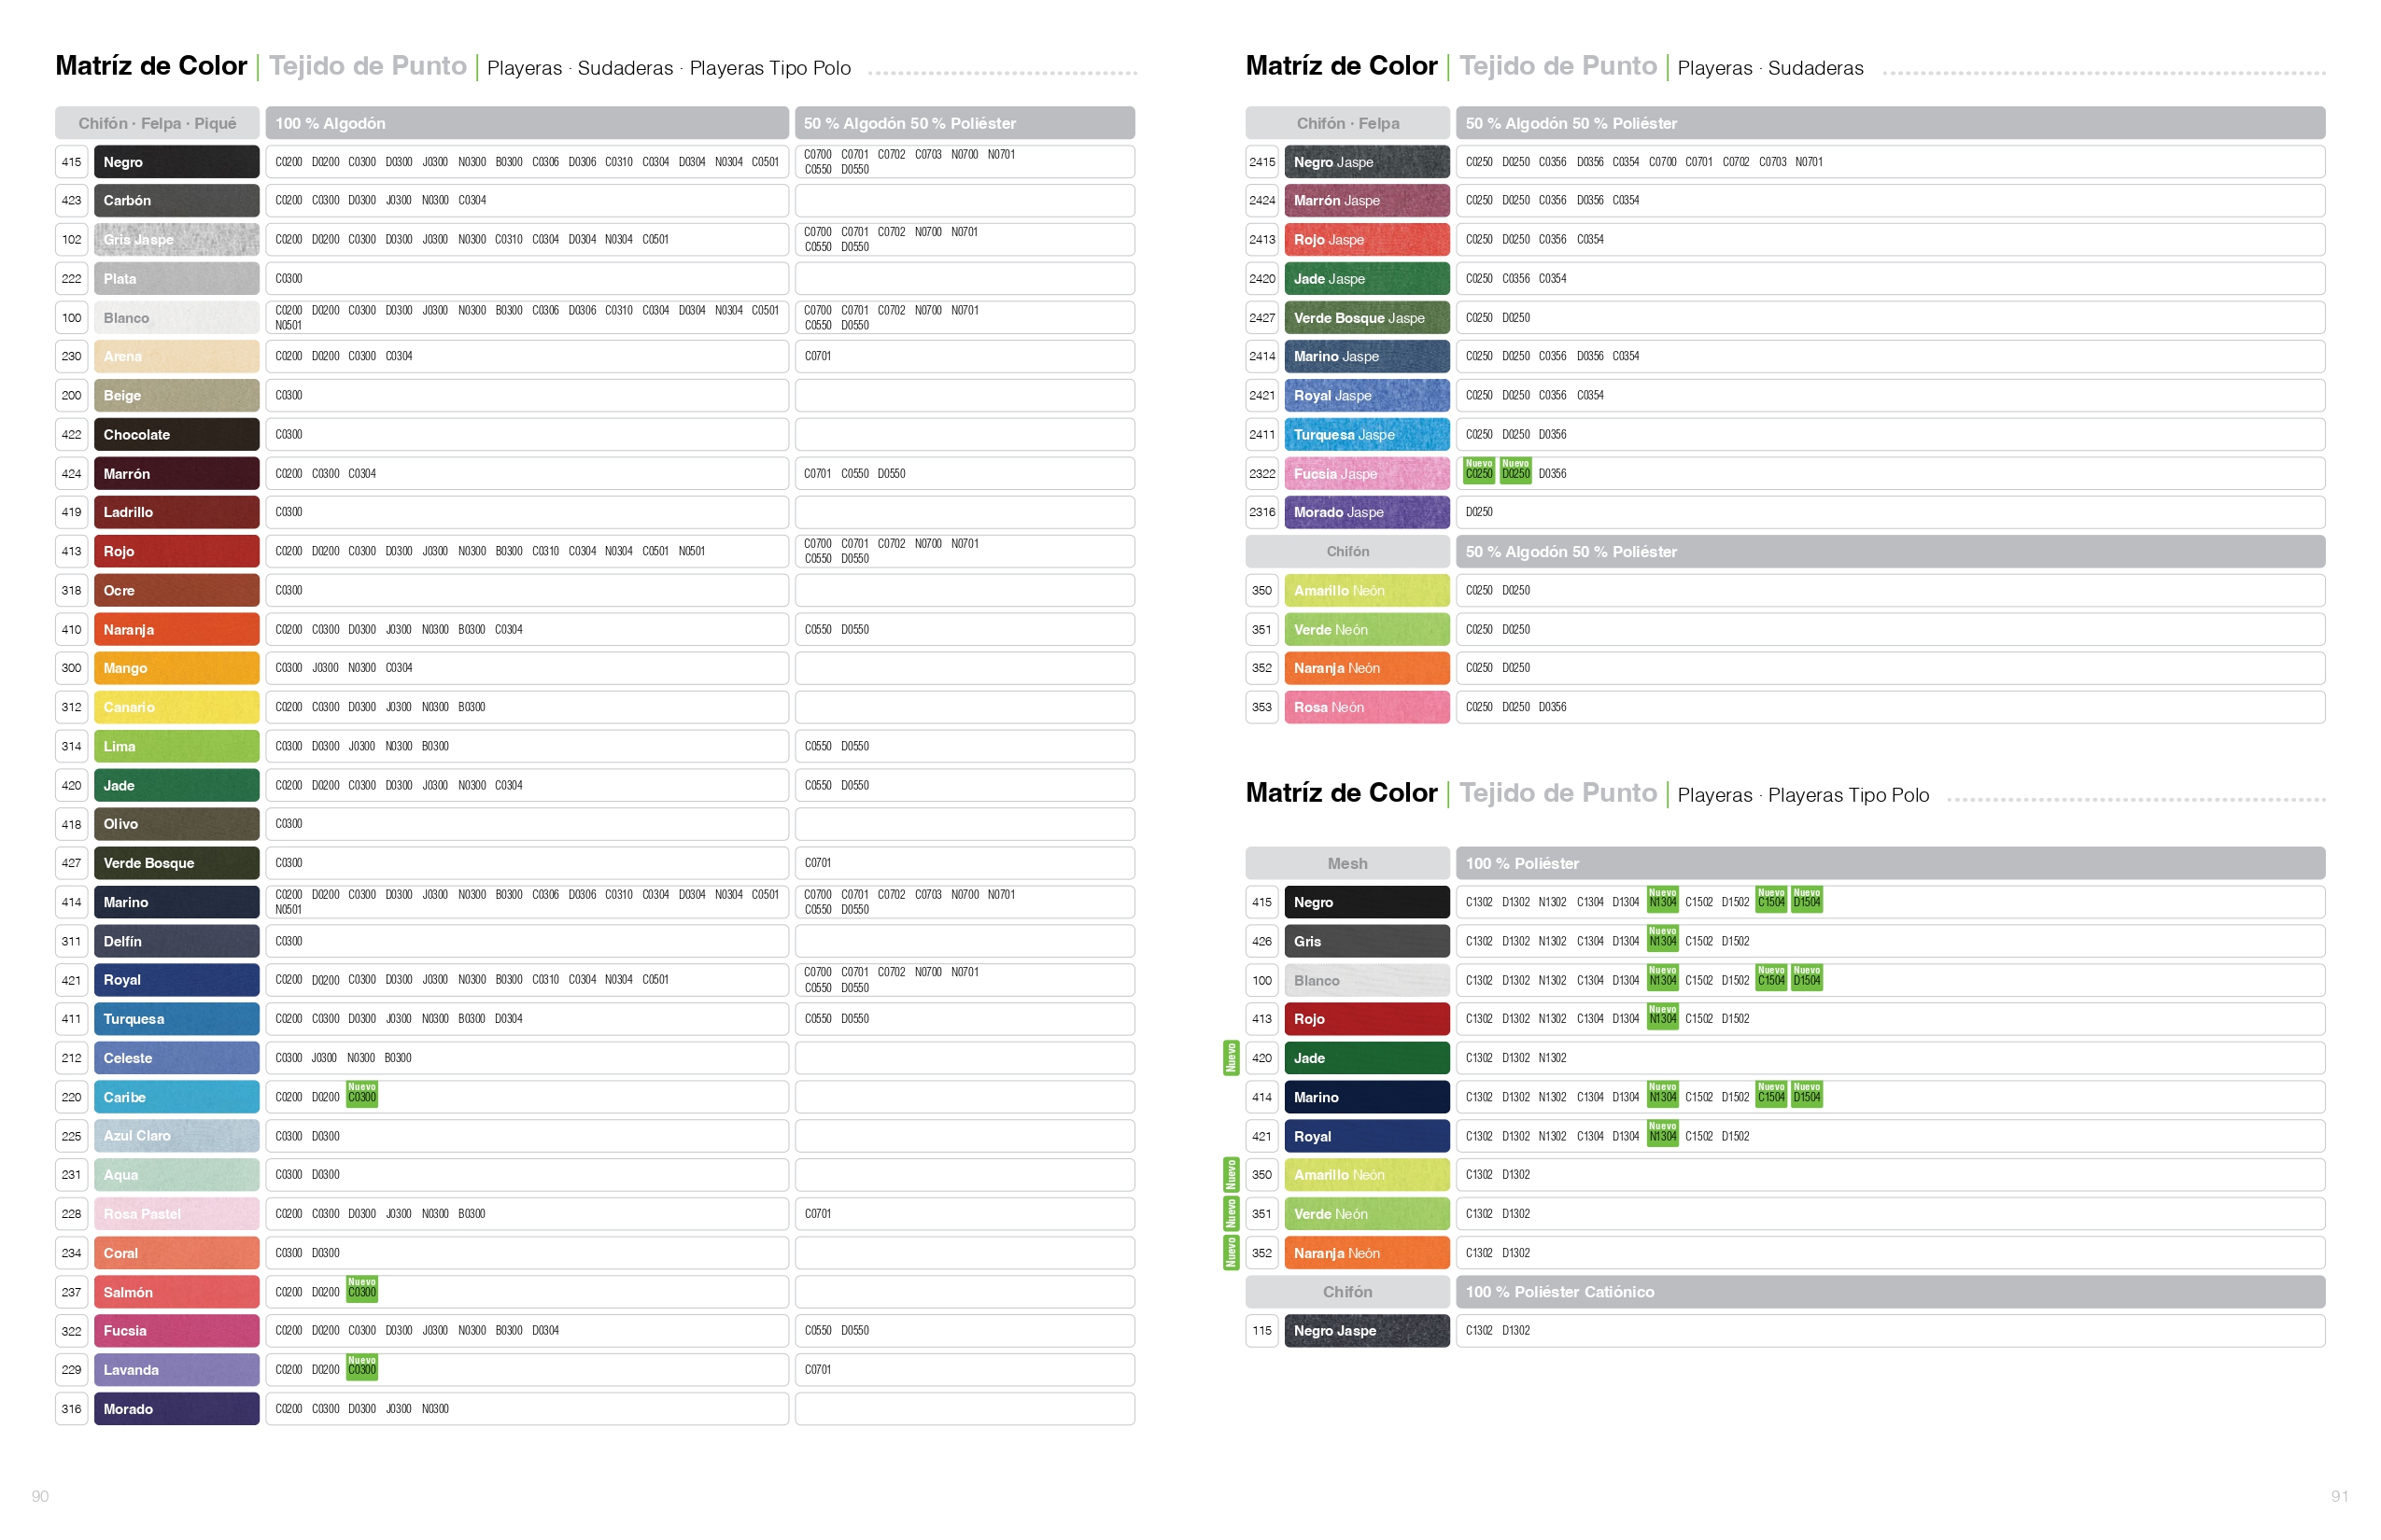
Task: Click vertical Nuevo tag beside Naranja Neón Mesh
Action: pos(1232,1253)
